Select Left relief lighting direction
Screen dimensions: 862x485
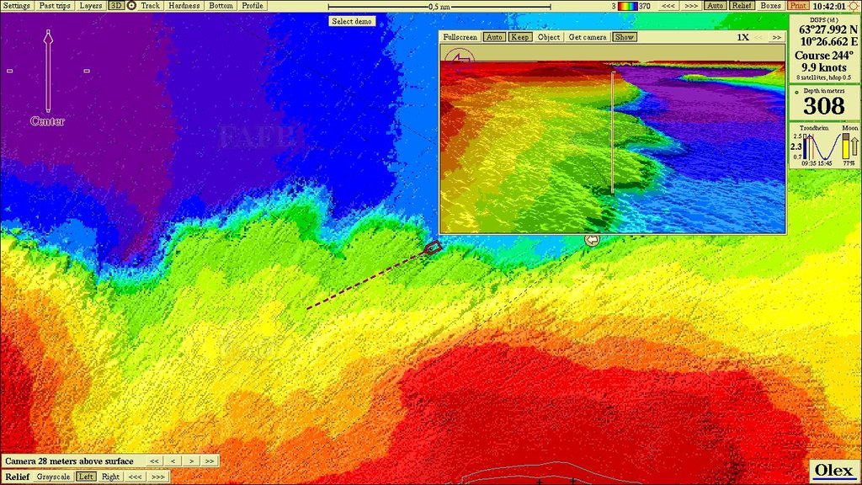click(x=86, y=477)
